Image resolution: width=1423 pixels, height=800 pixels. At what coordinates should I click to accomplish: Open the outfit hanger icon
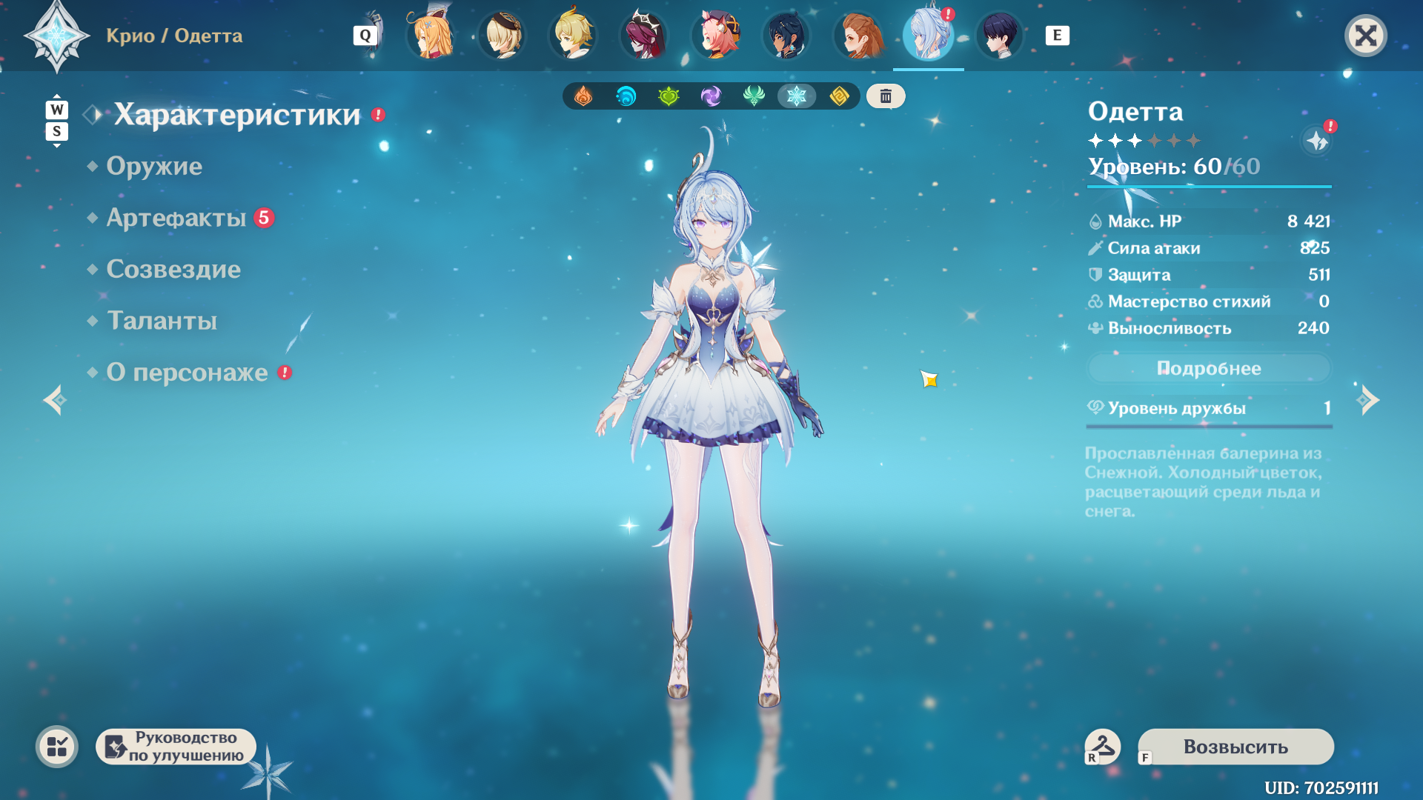(1103, 746)
